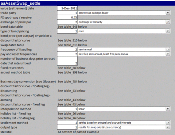Select the 'asset swap package dealer' combo box
Viewport: 175px width, 135px height.
[x=124, y=13]
